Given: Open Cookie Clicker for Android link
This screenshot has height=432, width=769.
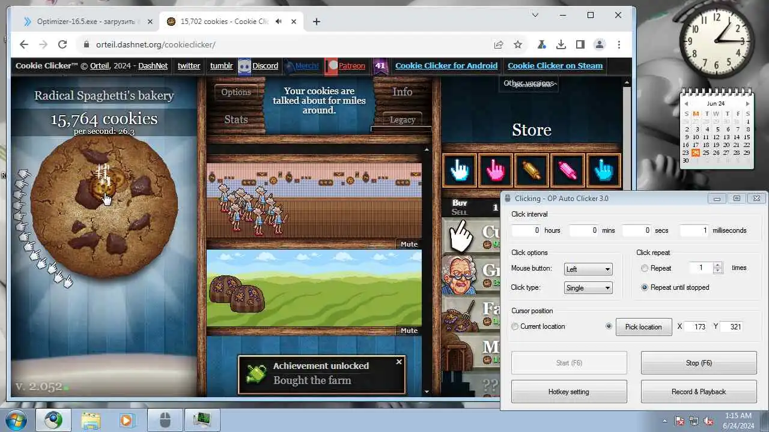Looking at the screenshot, I should coord(446,66).
